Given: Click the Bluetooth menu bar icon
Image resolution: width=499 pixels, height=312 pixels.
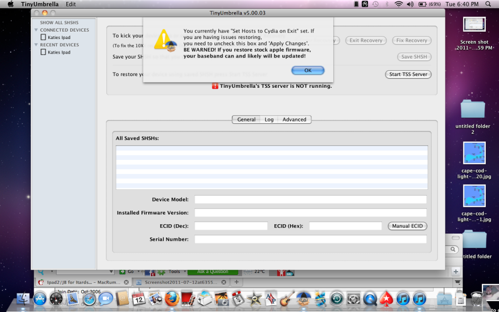Looking at the screenshot, I should click(387, 4).
